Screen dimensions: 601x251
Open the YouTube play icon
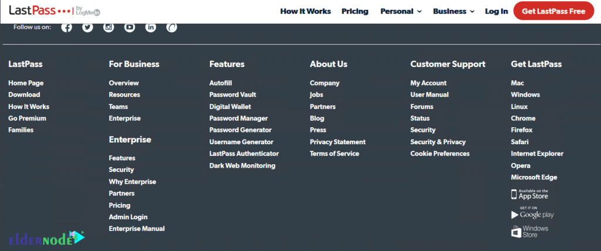pyautogui.click(x=130, y=27)
